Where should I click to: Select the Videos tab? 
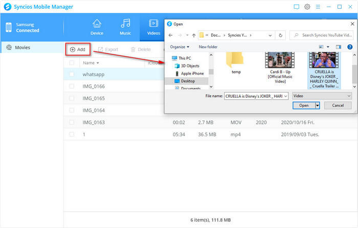pyautogui.click(x=153, y=27)
